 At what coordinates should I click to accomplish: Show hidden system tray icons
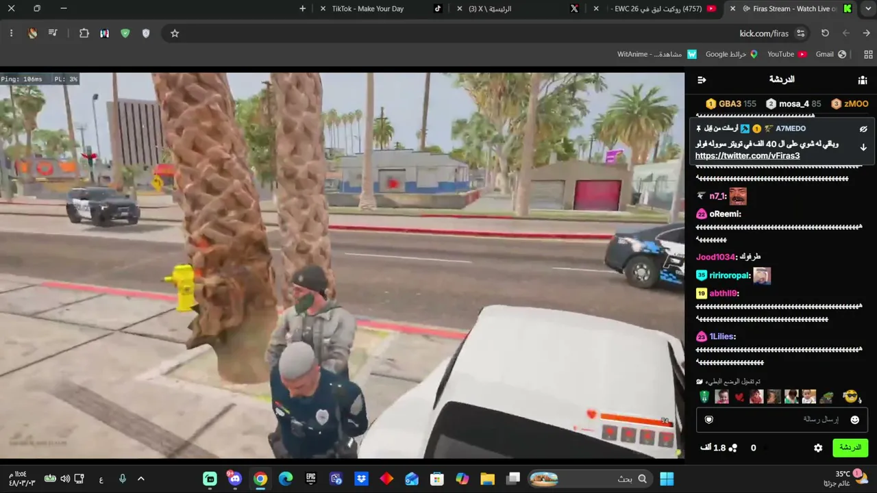click(141, 479)
